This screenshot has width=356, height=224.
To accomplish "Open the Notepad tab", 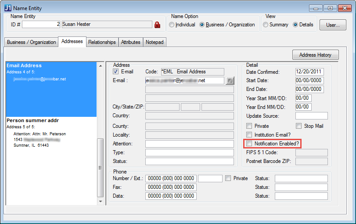I will (x=155, y=42).
